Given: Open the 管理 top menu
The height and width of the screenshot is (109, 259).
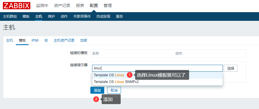Looking at the screenshot, I should (108, 5).
